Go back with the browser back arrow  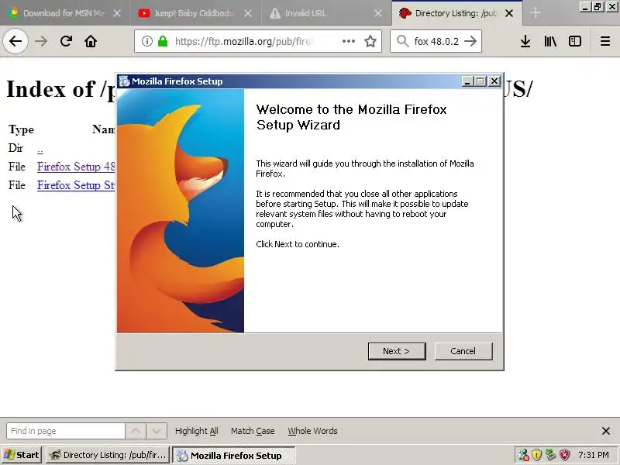point(15,41)
